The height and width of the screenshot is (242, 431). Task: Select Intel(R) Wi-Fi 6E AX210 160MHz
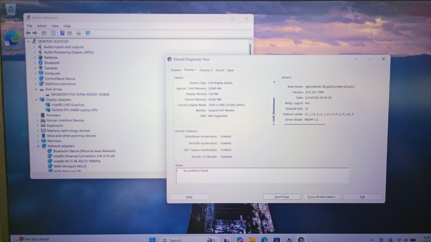click(x=77, y=161)
